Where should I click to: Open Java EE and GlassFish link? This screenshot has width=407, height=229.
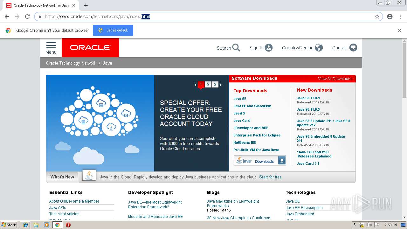252,106
